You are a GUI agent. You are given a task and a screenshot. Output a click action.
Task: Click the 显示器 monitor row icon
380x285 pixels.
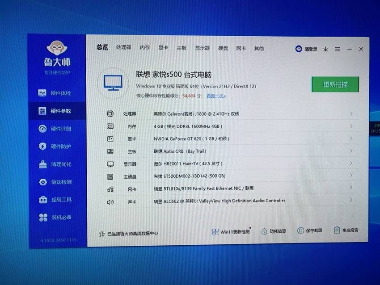110,164
